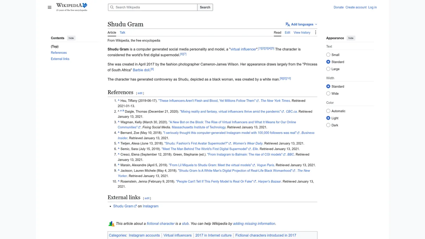
Task: Open the View history tab
Action: tap(302, 33)
